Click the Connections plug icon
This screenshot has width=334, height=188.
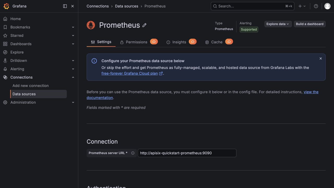coord(5,77)
